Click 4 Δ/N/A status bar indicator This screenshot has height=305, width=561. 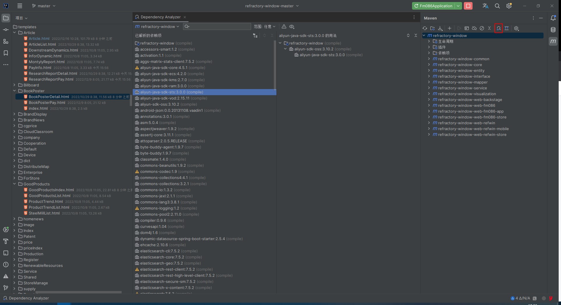(x=520, y=298)
